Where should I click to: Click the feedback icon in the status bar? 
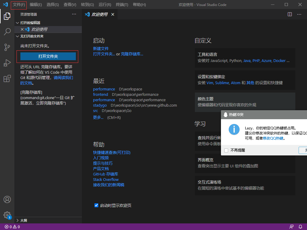pyautogui.click(x=291, y=227)
